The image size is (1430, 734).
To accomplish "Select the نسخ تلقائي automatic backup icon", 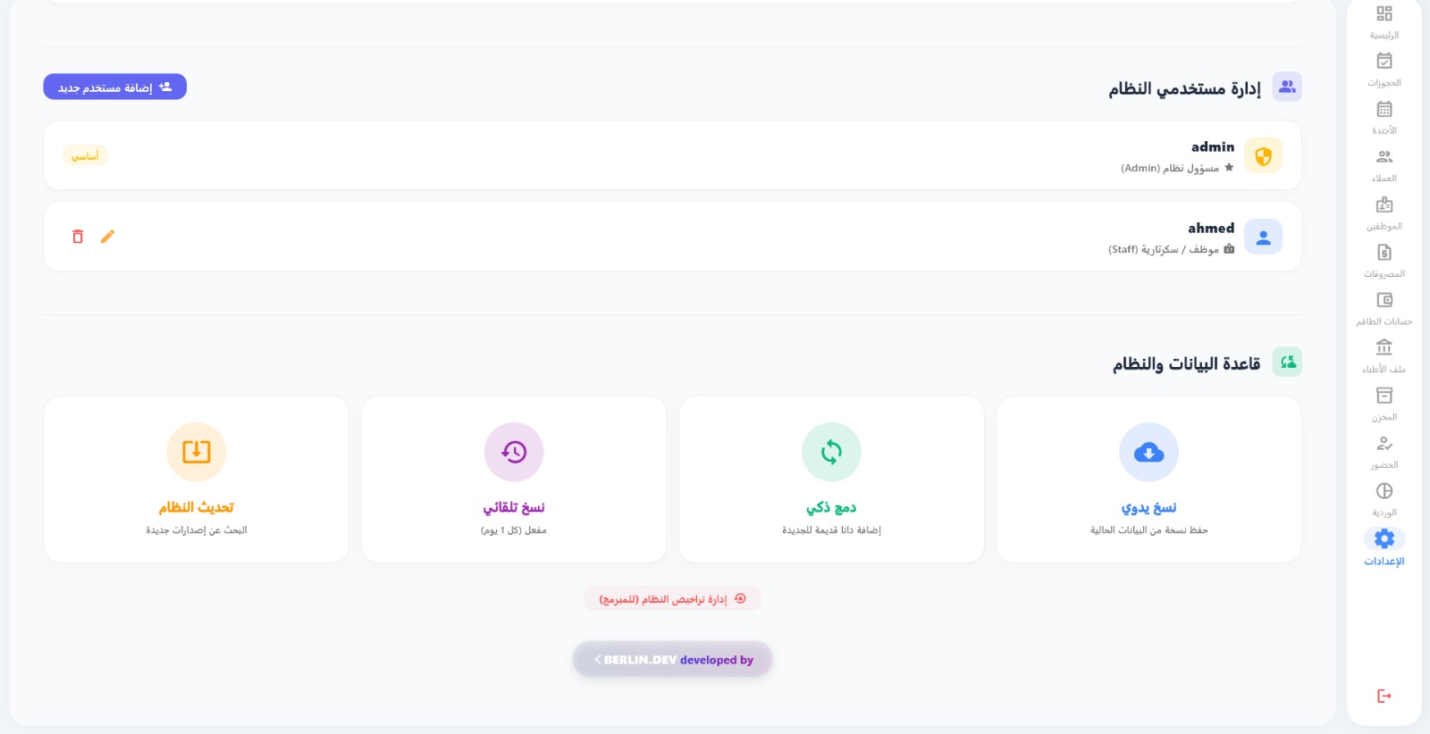I will pyautogui.click(x=514, y=452).
